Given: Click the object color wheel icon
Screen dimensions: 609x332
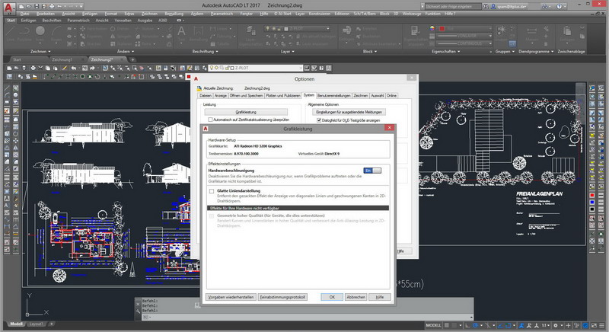Looking at the screenshot, I should coord(432,28).
